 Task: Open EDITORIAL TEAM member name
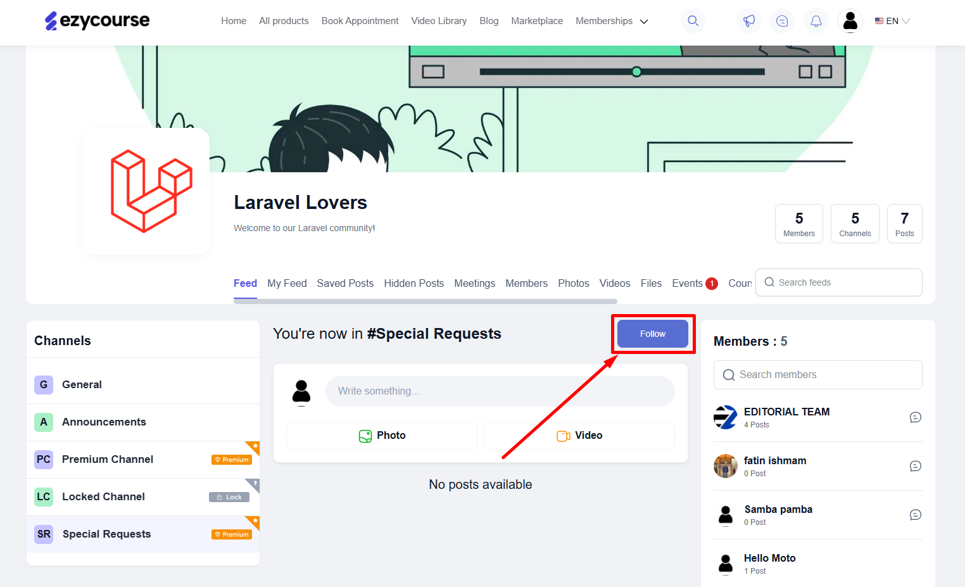[x=787, y=412]
